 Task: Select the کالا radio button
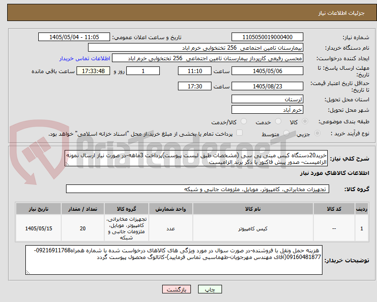(x=305, y=121)
